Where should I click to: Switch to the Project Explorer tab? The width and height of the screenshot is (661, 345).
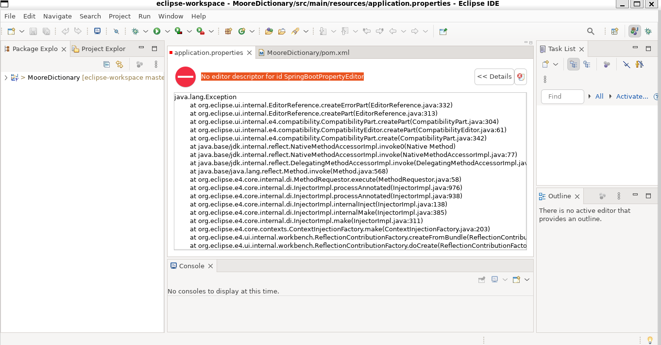point(99,49)
